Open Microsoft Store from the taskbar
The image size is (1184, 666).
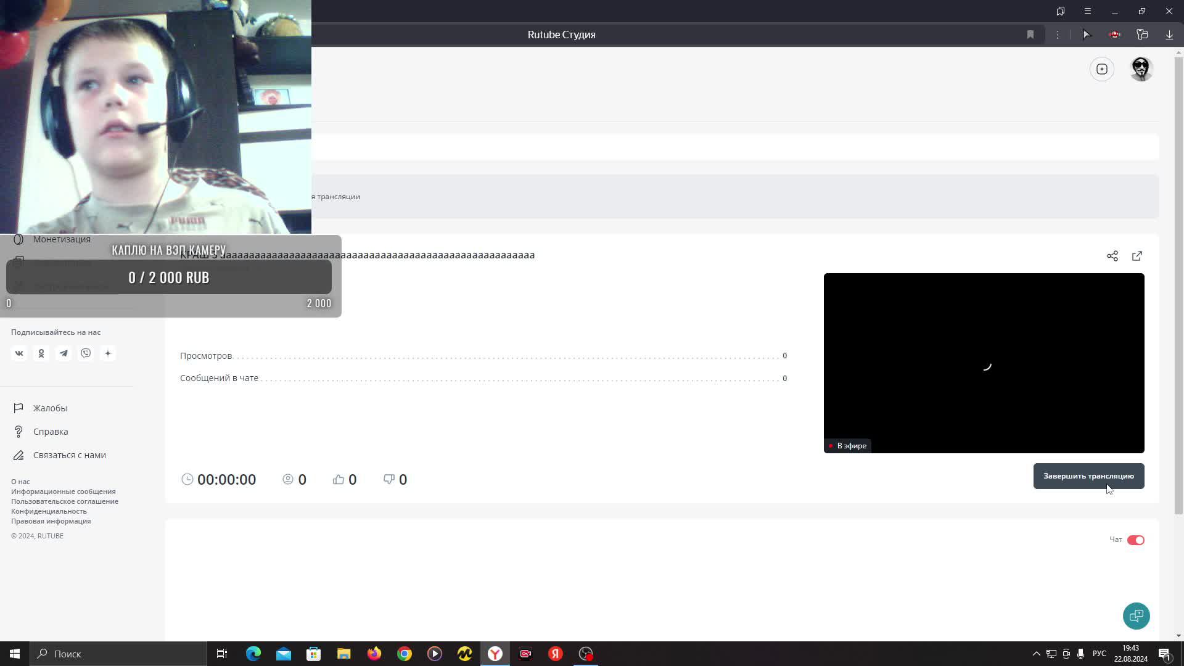pos(314,654)
